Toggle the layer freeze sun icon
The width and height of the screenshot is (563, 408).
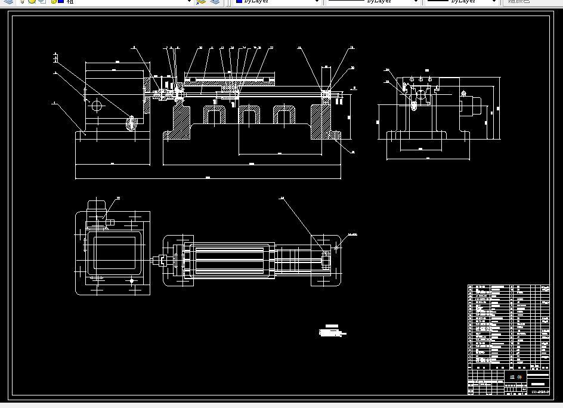[32, 1]
